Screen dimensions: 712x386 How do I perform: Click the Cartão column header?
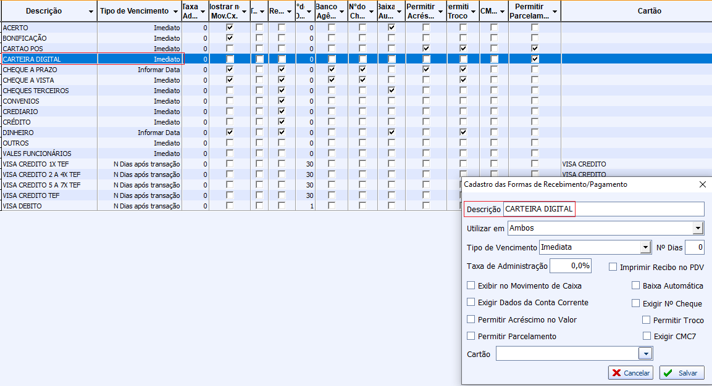click(636, 11)
